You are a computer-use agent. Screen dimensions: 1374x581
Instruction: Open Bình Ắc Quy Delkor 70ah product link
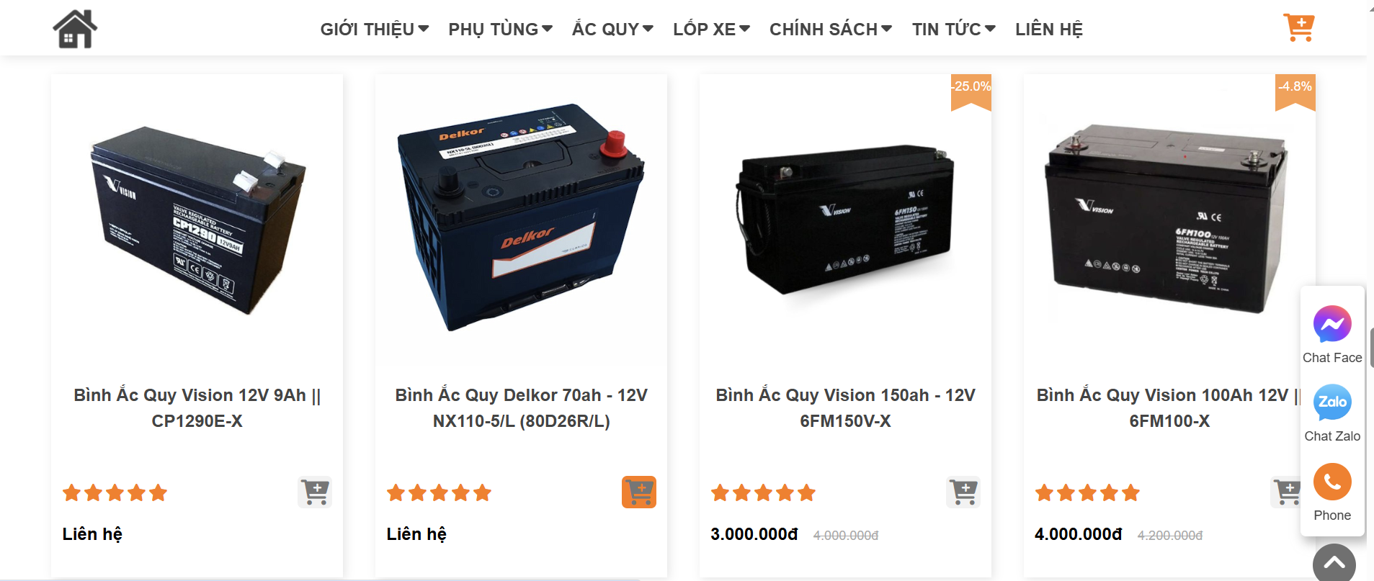coord(521,408)
